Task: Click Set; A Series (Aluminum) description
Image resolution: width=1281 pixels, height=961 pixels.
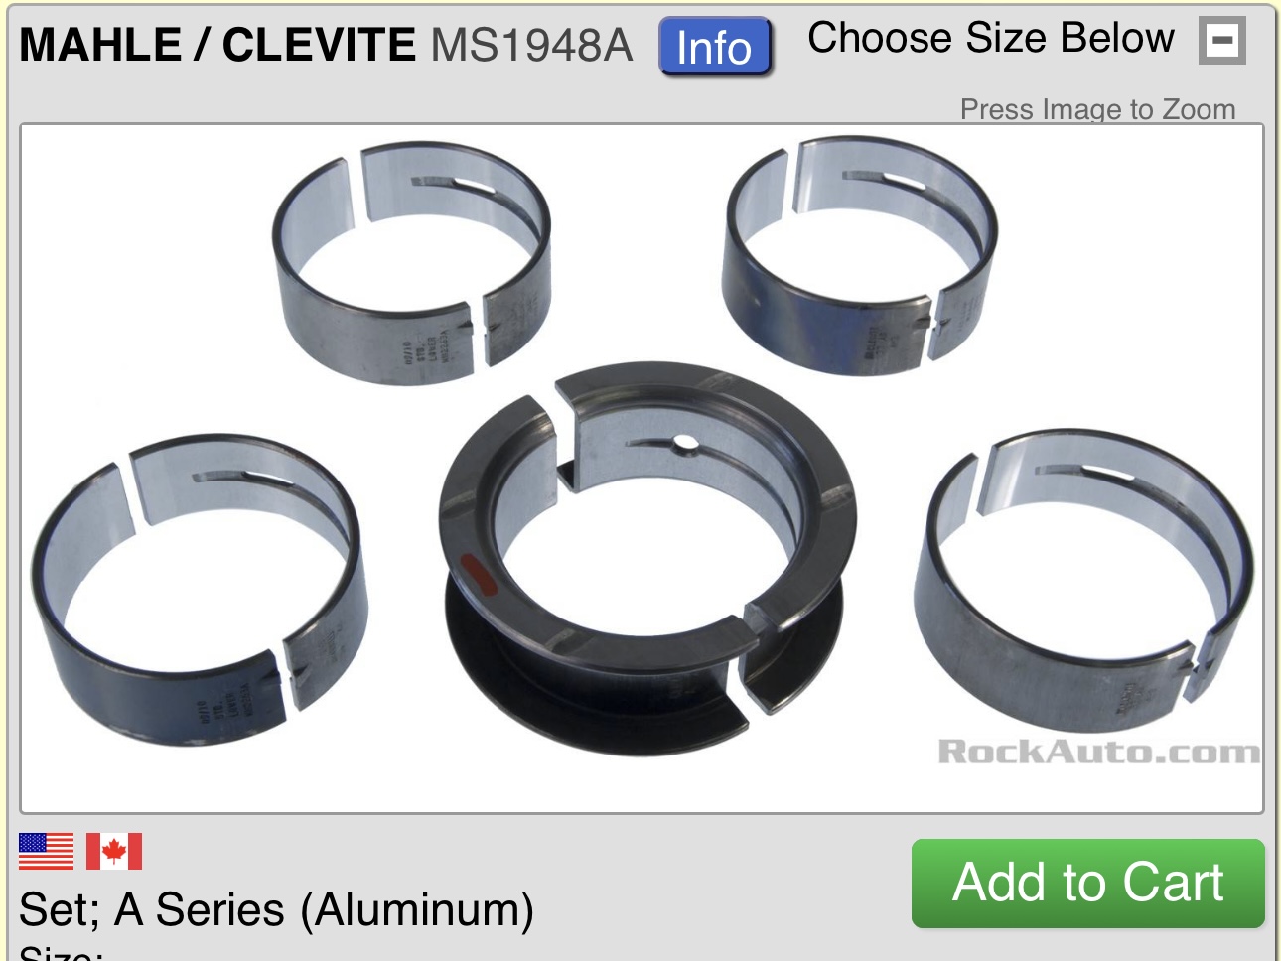Action: point(276,909)
